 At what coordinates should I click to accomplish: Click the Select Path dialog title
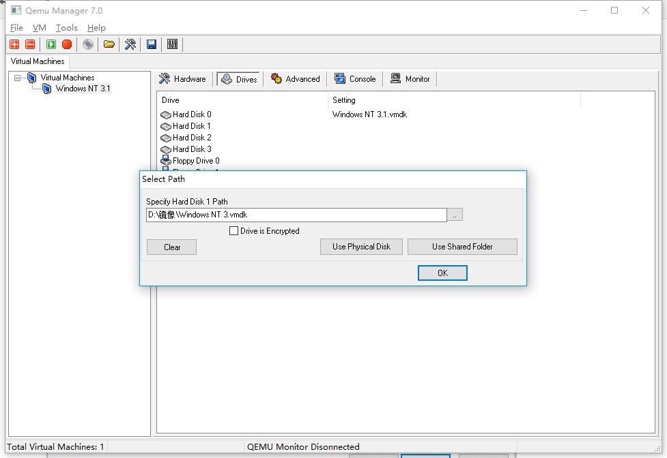pyautogui.click(x=163, y=179)
